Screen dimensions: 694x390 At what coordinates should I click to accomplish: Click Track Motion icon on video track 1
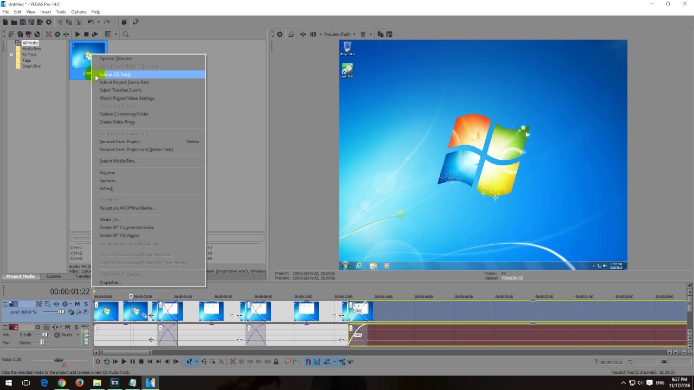coord(48,304)
